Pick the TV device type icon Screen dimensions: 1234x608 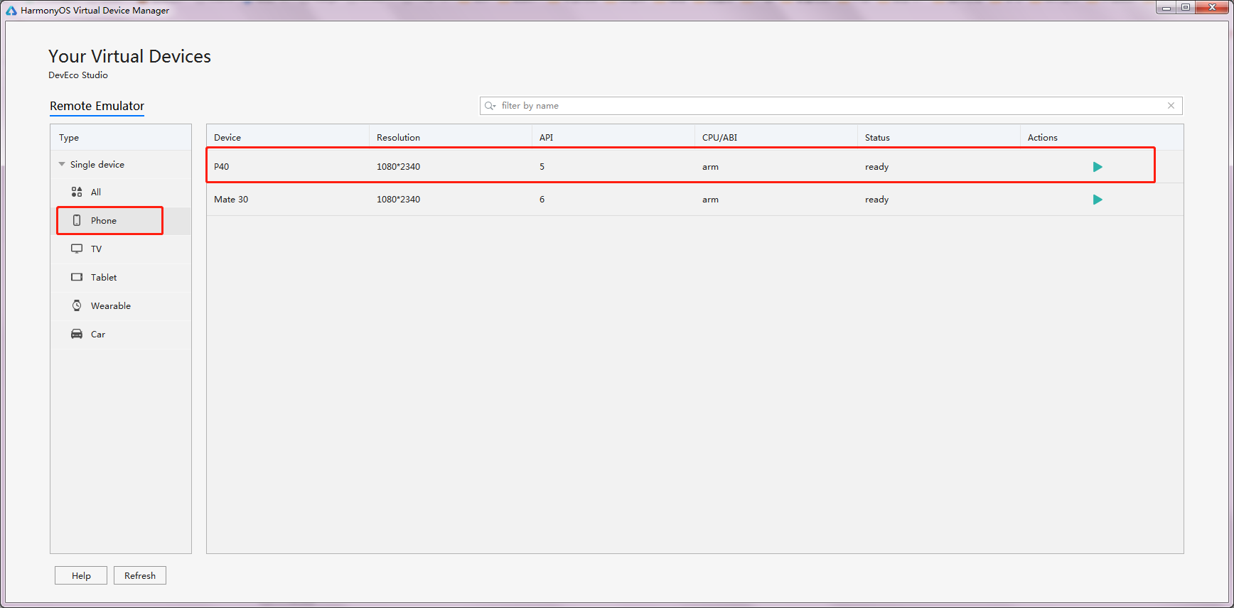pyautogui.click(x=77, y=249)
